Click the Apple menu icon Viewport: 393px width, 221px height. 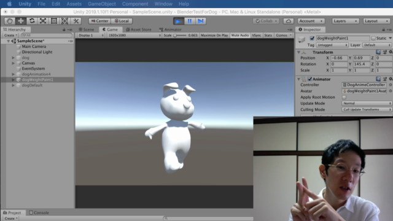click(x=9, y=4)
